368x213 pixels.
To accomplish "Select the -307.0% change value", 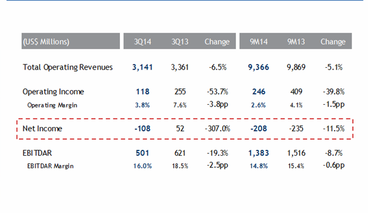I will 217,129.
